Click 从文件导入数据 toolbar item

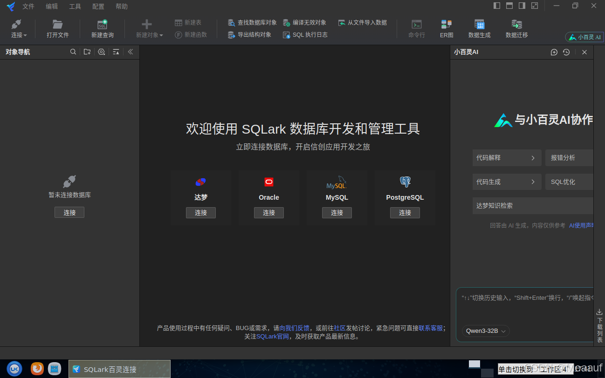pos(362,22)
